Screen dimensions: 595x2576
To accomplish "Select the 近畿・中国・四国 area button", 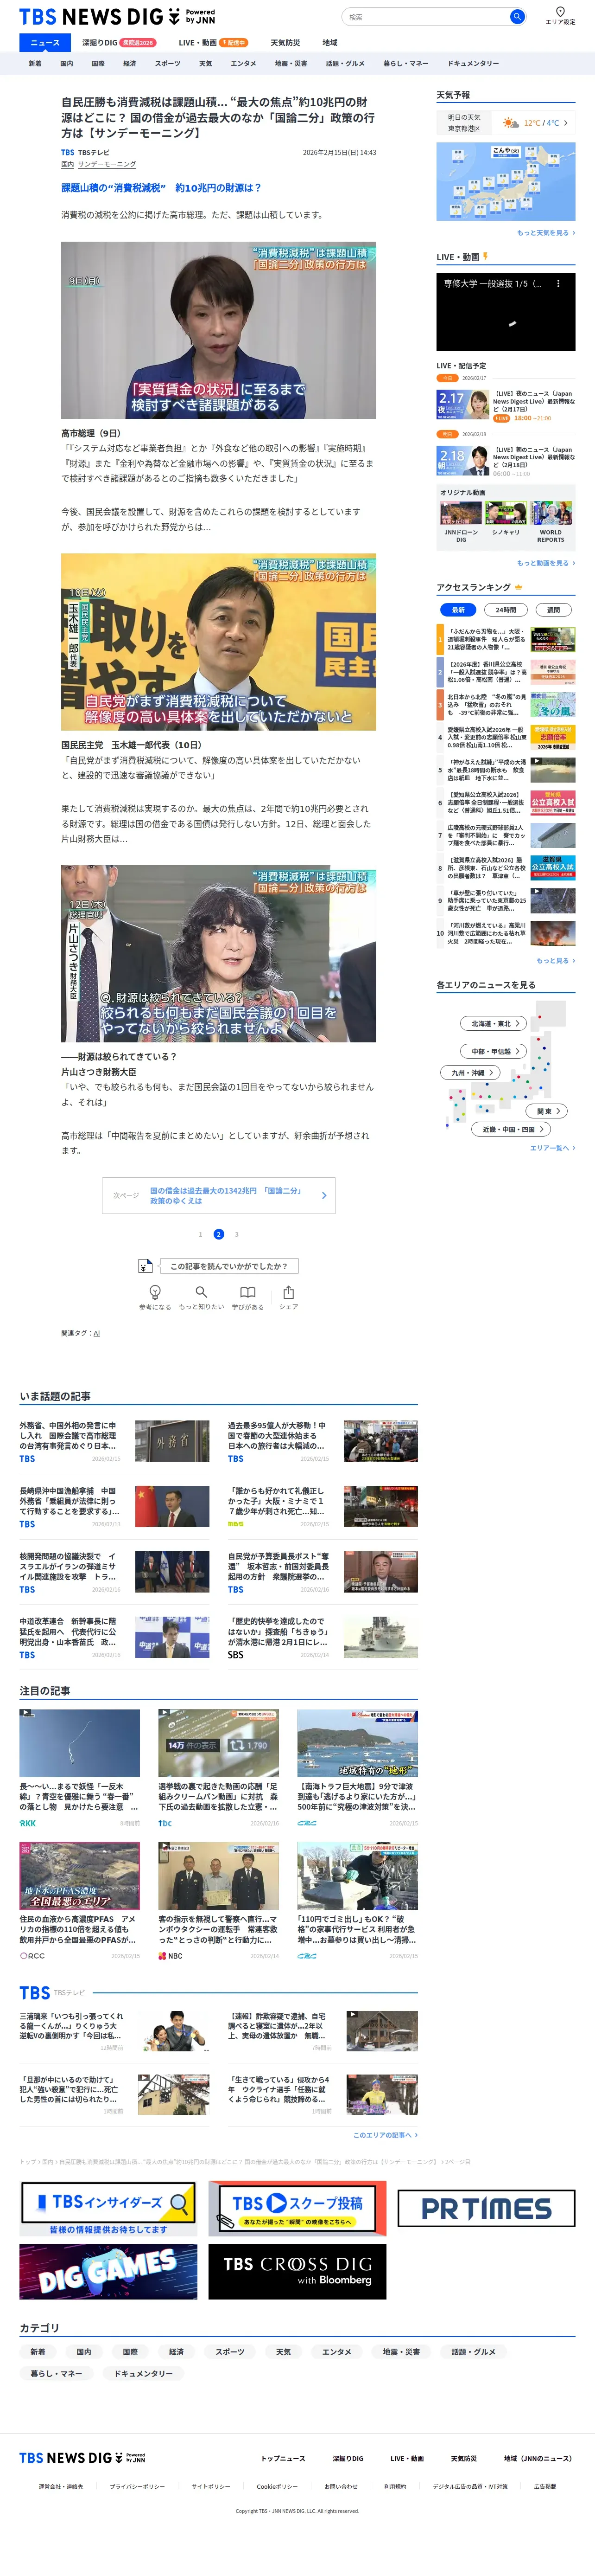I will (x=510, y=1129).
